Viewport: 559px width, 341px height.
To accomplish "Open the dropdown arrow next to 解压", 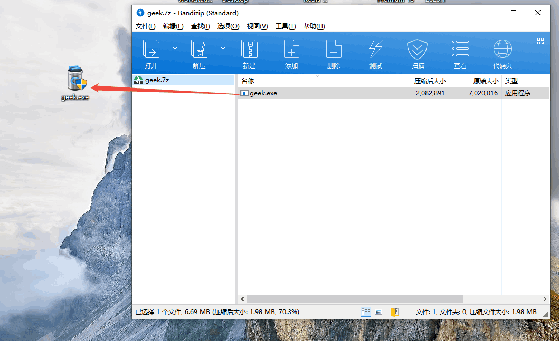I will click(223, 48).
